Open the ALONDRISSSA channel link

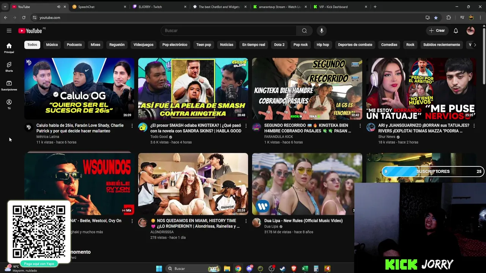tap(162, 232)
